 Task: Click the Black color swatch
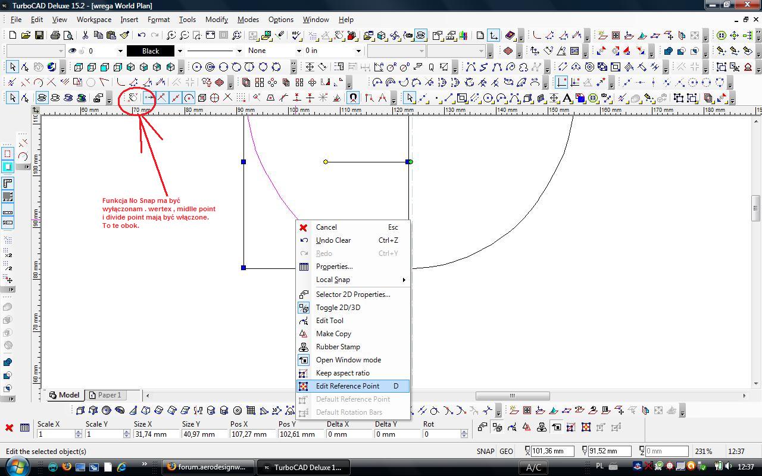click(151, 51)
